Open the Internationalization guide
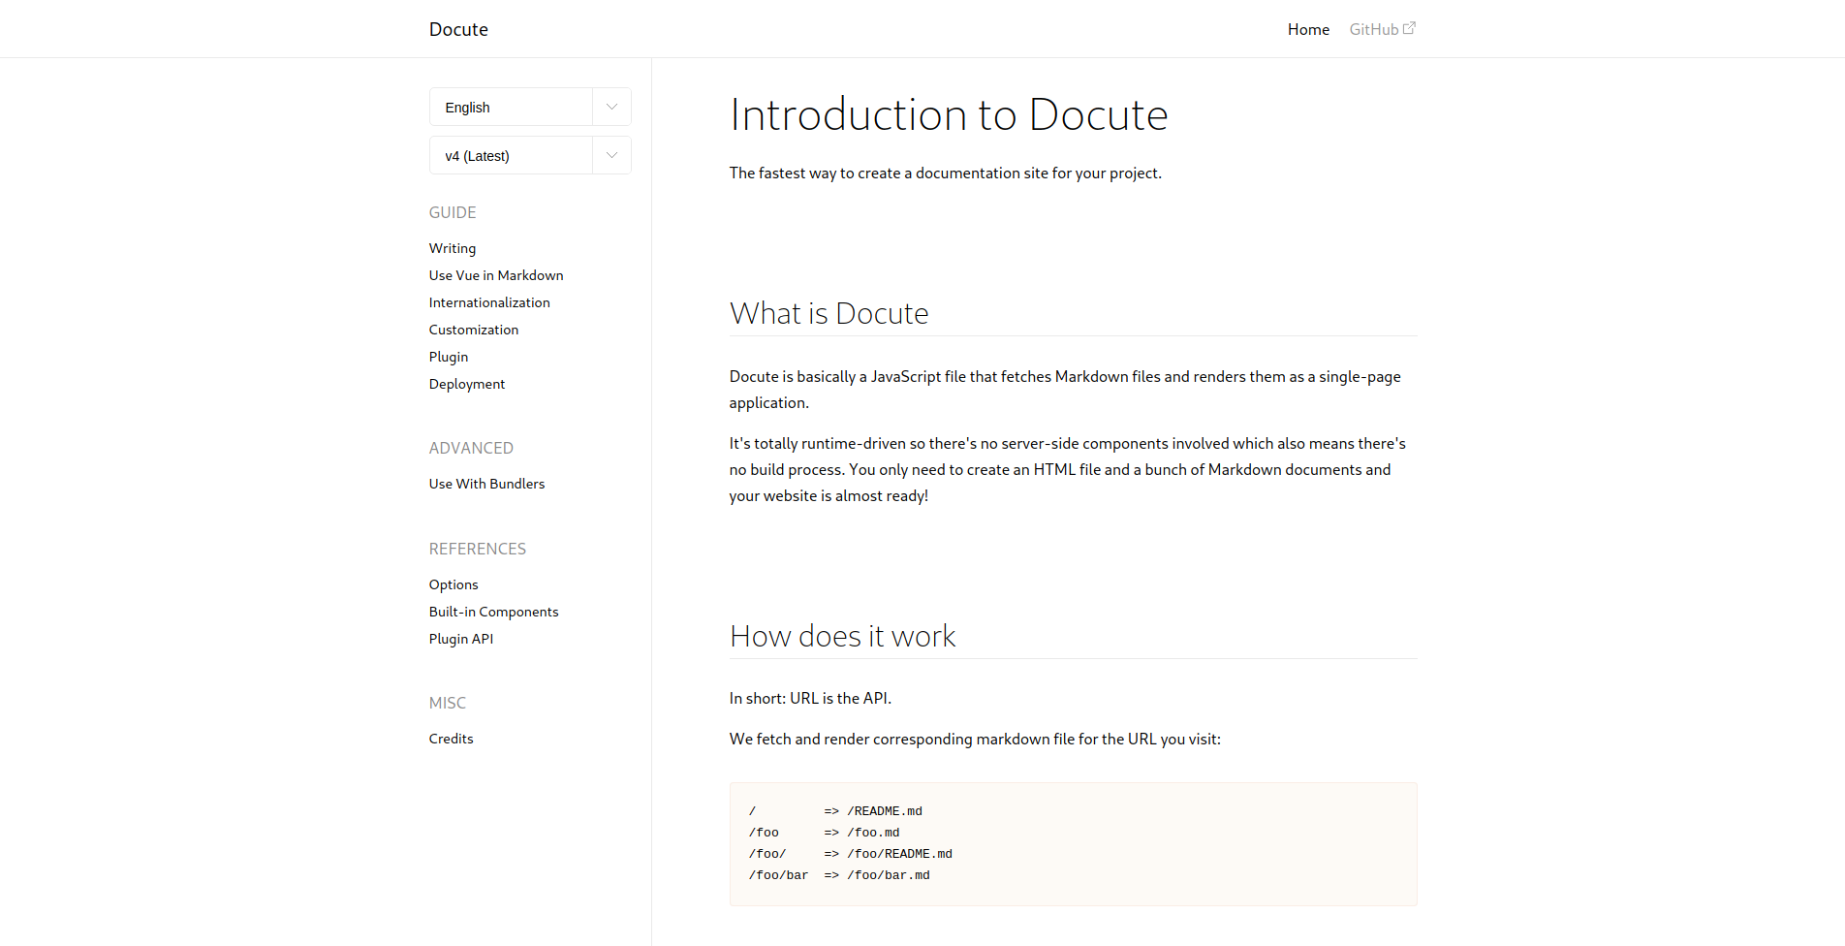This screenshot has width=1845, height=946. pyautogui.click(x=489, y=302)
